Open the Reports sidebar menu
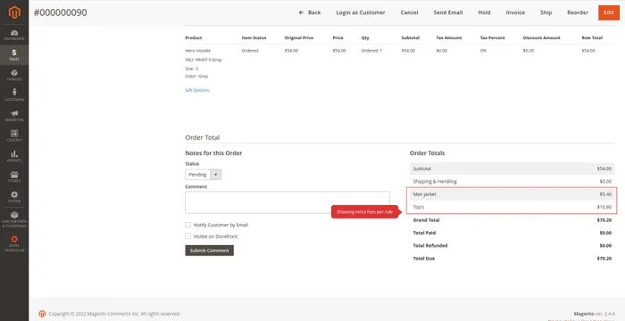 (x=14, y=157)
